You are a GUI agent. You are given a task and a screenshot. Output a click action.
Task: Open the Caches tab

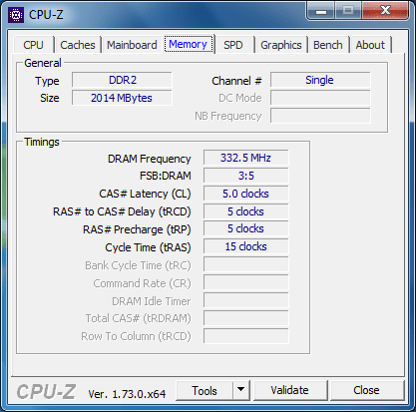point(78,45)
